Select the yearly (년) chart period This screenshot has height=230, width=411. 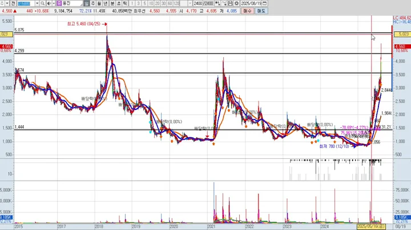(x=106, y=3)
